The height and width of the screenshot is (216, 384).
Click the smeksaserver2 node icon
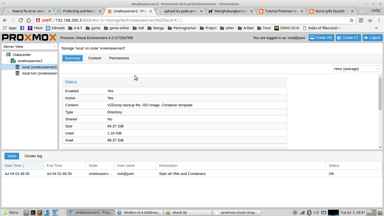[13, 61]
